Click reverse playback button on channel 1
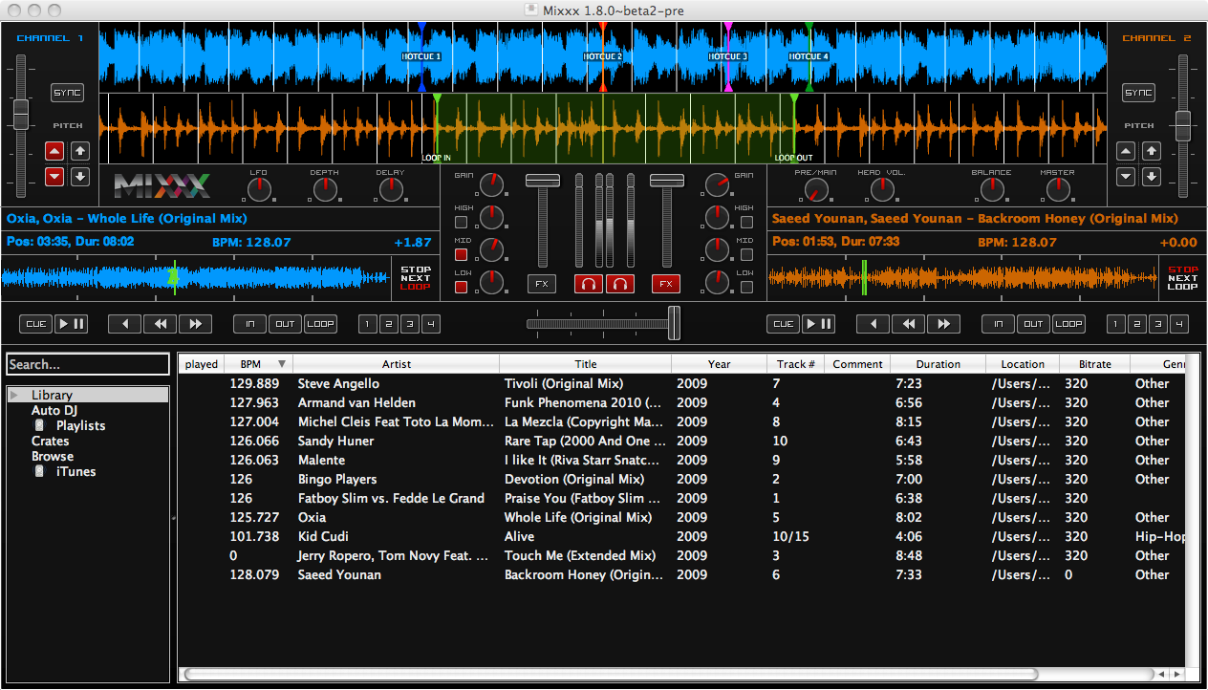Image resolution: width=1208 pixels, height=690 pixels. click(x=124, y=324)
